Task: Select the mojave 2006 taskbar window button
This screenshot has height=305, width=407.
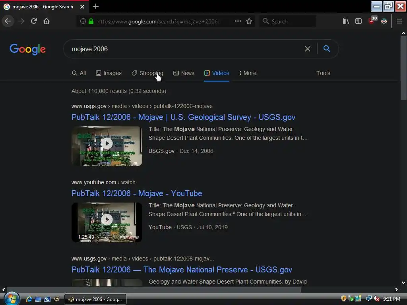Action: [x=95, y=299]
